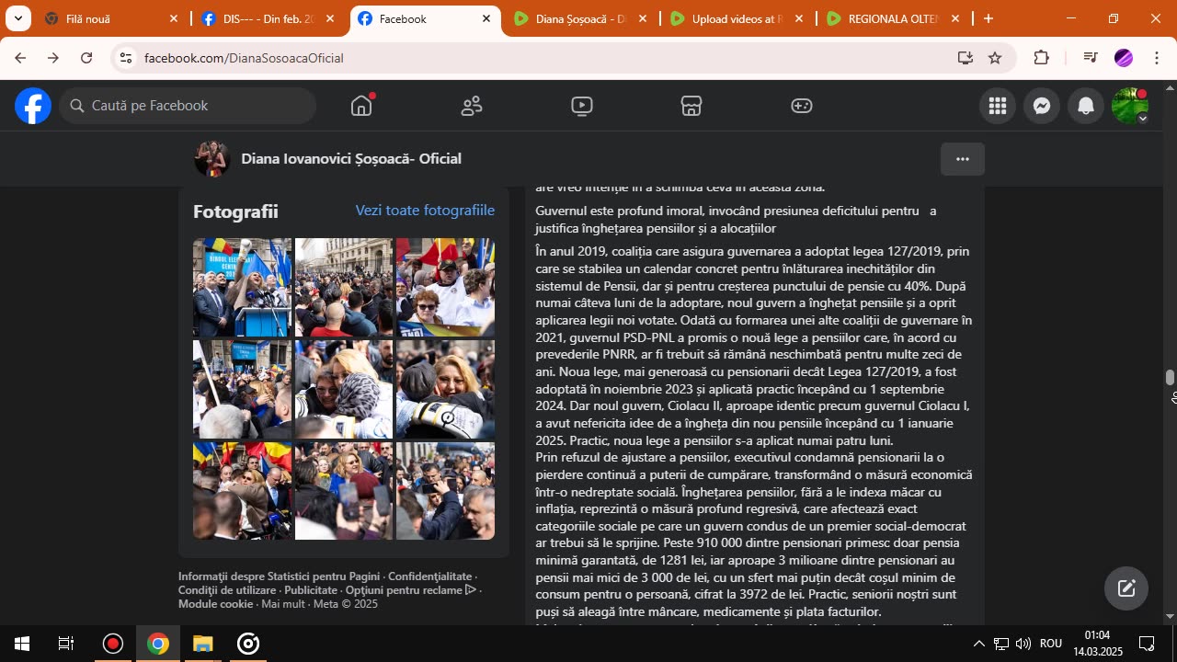Click the address bar URL facebook.com/DianaSosoacaOficial
Image resolution: width=1177 pixels, height=662 pixels.
coord(244,58)
